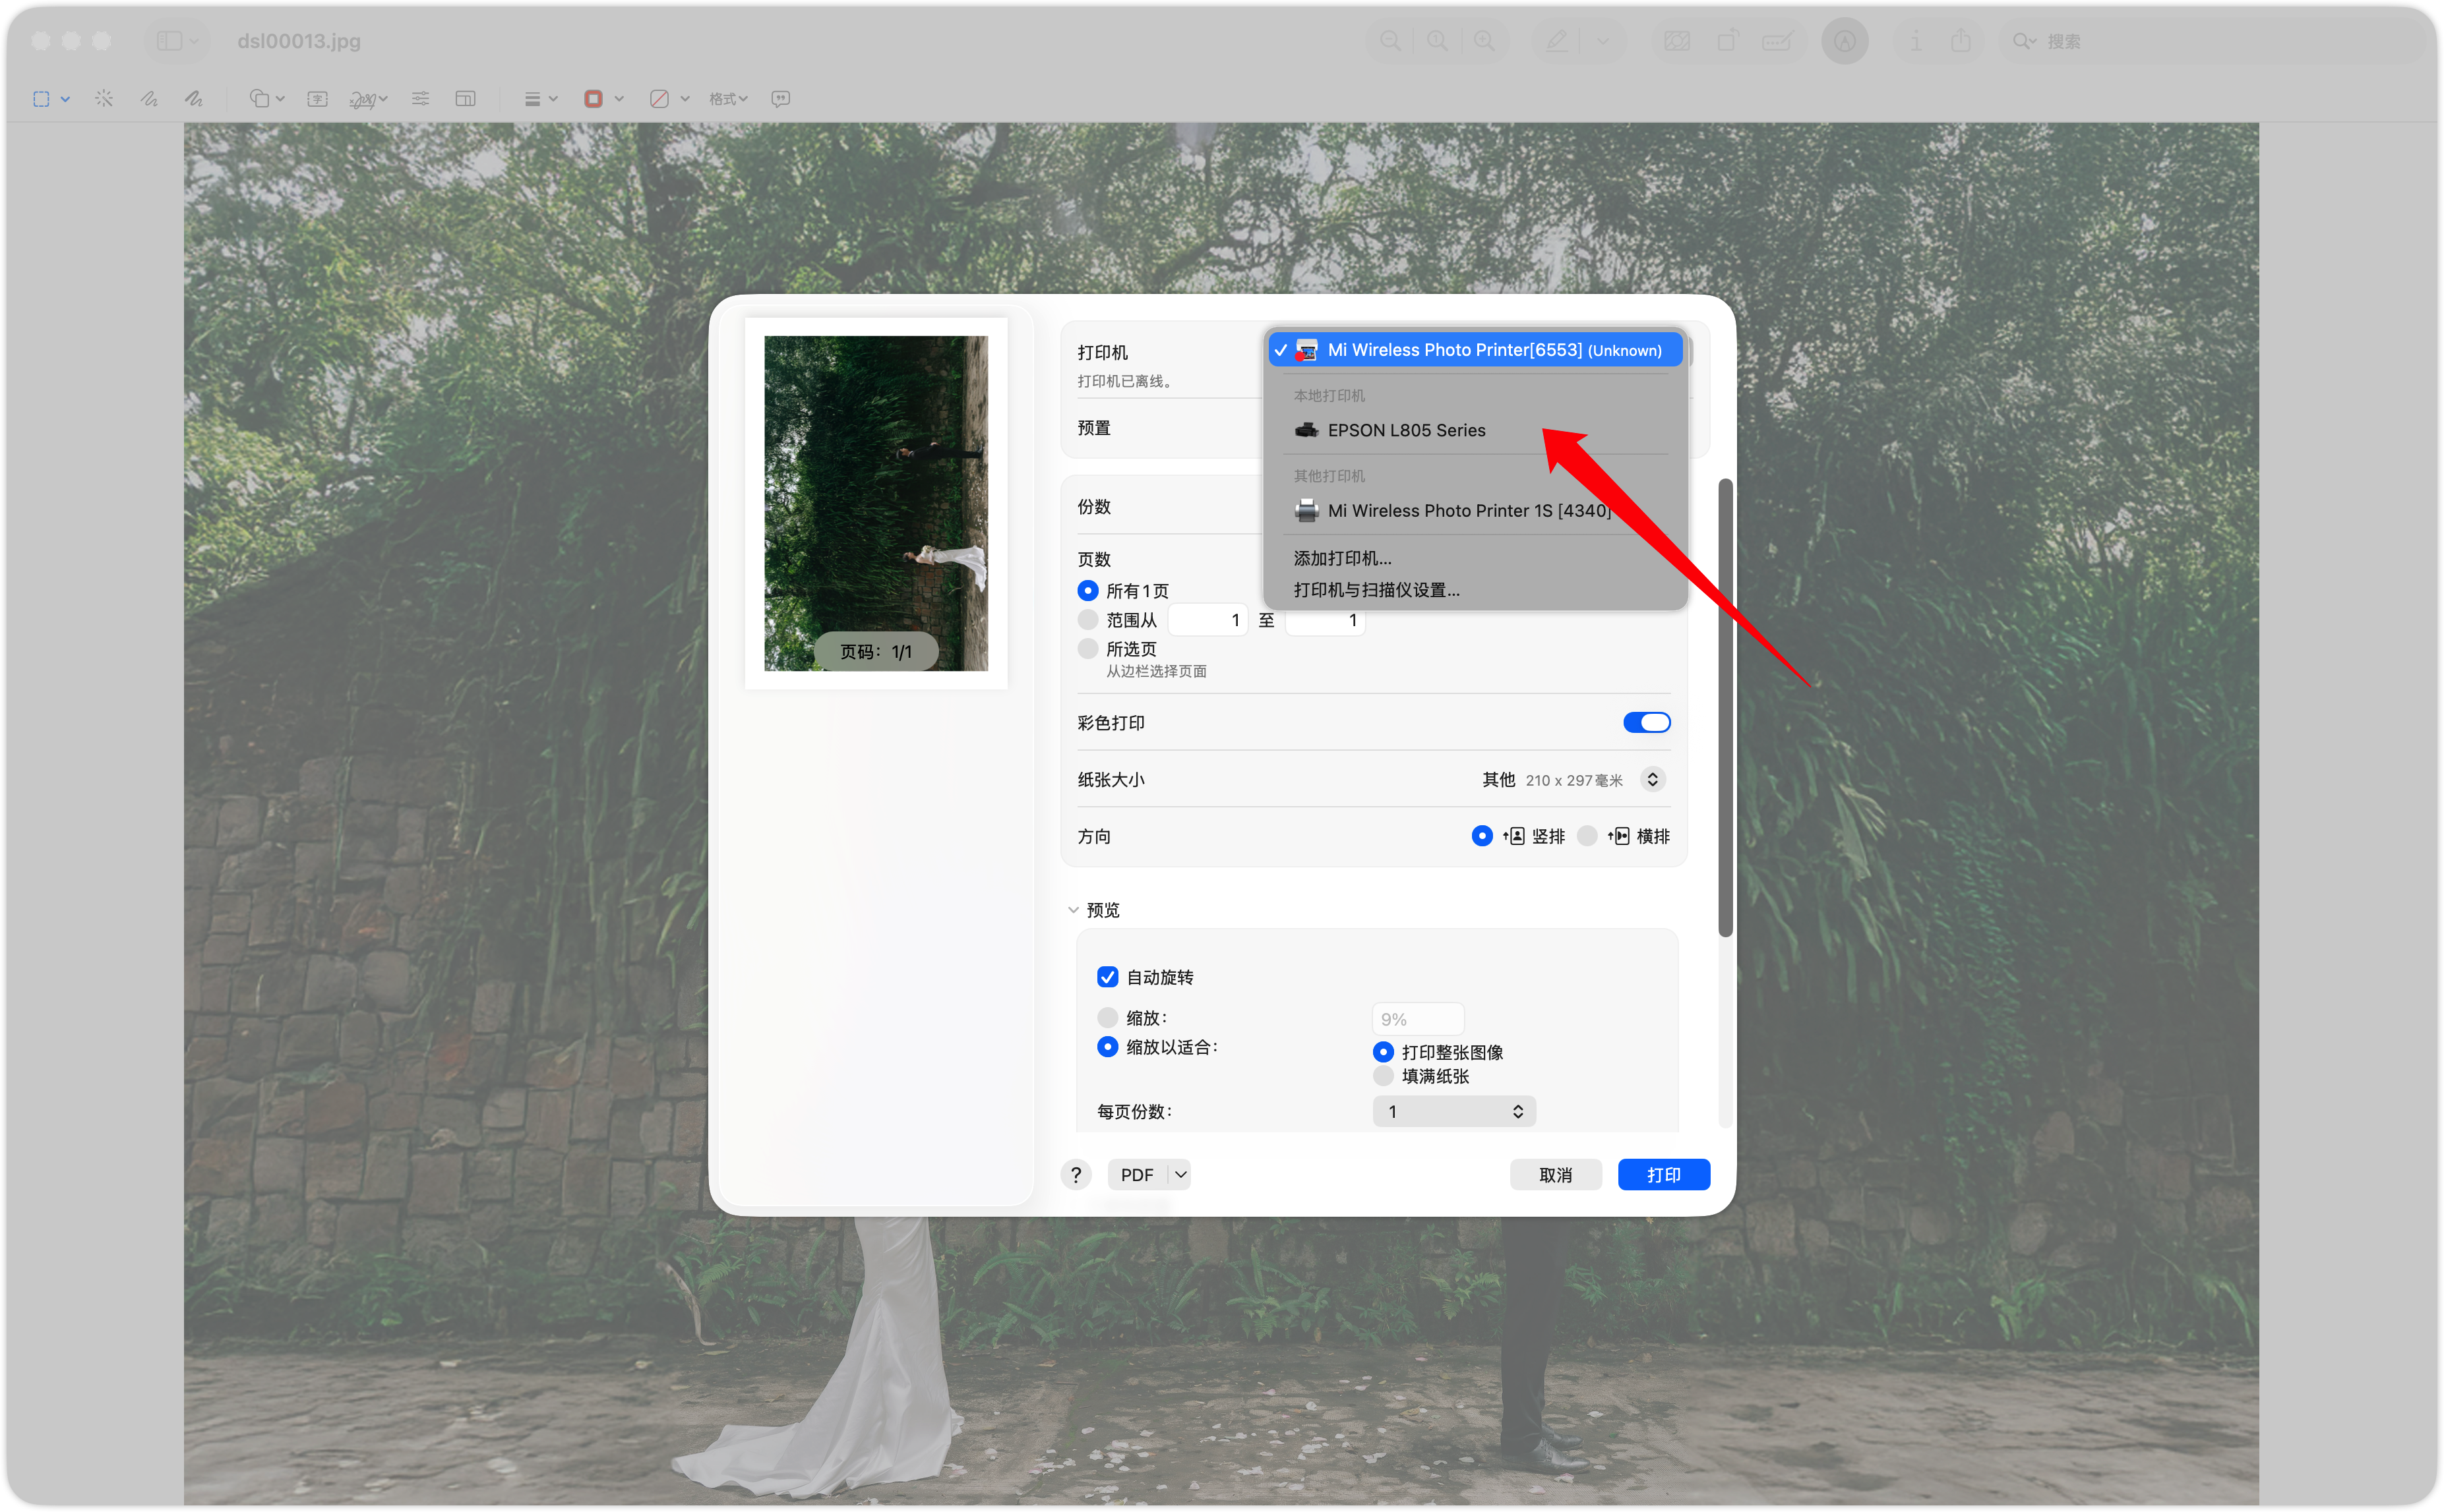
Task: Collapse the 预览 section chevron
Action: (1074, 910)
